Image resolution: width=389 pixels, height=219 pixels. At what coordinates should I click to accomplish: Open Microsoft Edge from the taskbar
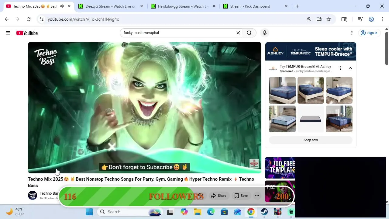pyautogui.click(x=211, y=212)
